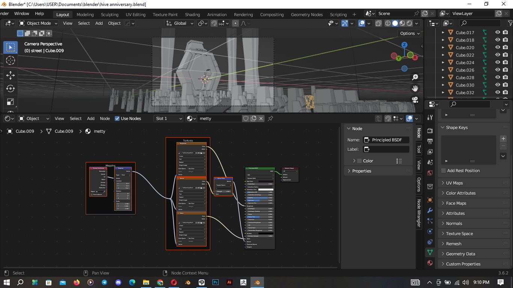Click the node Label input field
The height and width of the screenshot is (288, 513).
tap(386, 149)
